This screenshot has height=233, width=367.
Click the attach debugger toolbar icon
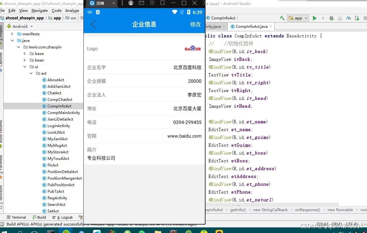point(357,18)
